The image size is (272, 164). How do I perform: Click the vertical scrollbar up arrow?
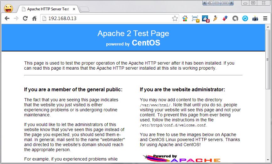268,27
